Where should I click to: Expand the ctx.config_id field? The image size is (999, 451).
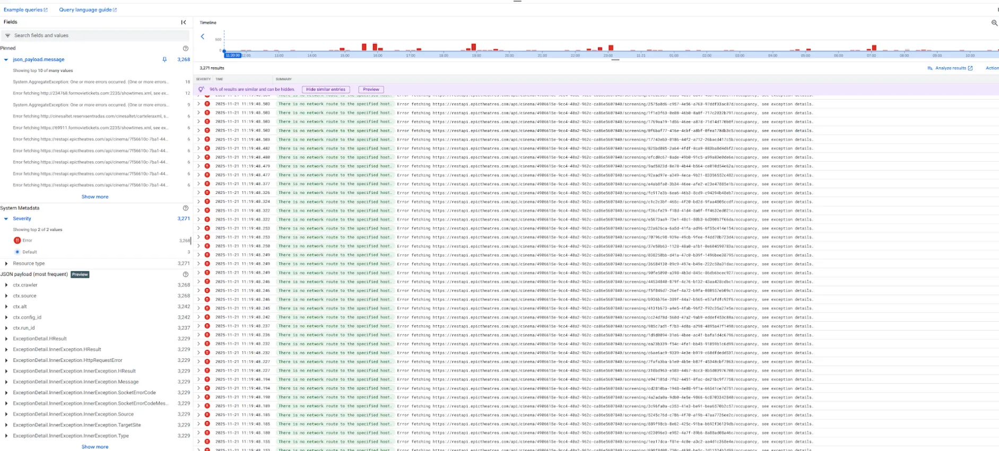(6, 317)
